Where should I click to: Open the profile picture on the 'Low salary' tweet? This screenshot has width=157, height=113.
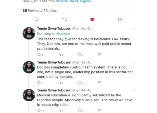pos(29,33)
